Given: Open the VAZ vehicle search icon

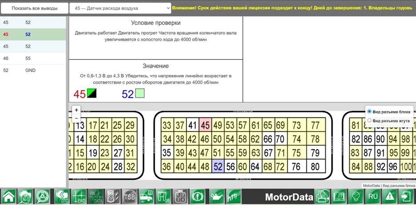Looking at the screenshot, I should (26, 197).
